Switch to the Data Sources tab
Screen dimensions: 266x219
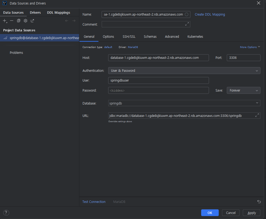point(13,12)
